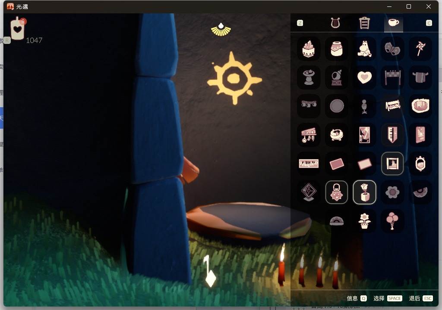Select the gramophone music box prop
Screen dimensions: 442x310
[x=337, y=77]
